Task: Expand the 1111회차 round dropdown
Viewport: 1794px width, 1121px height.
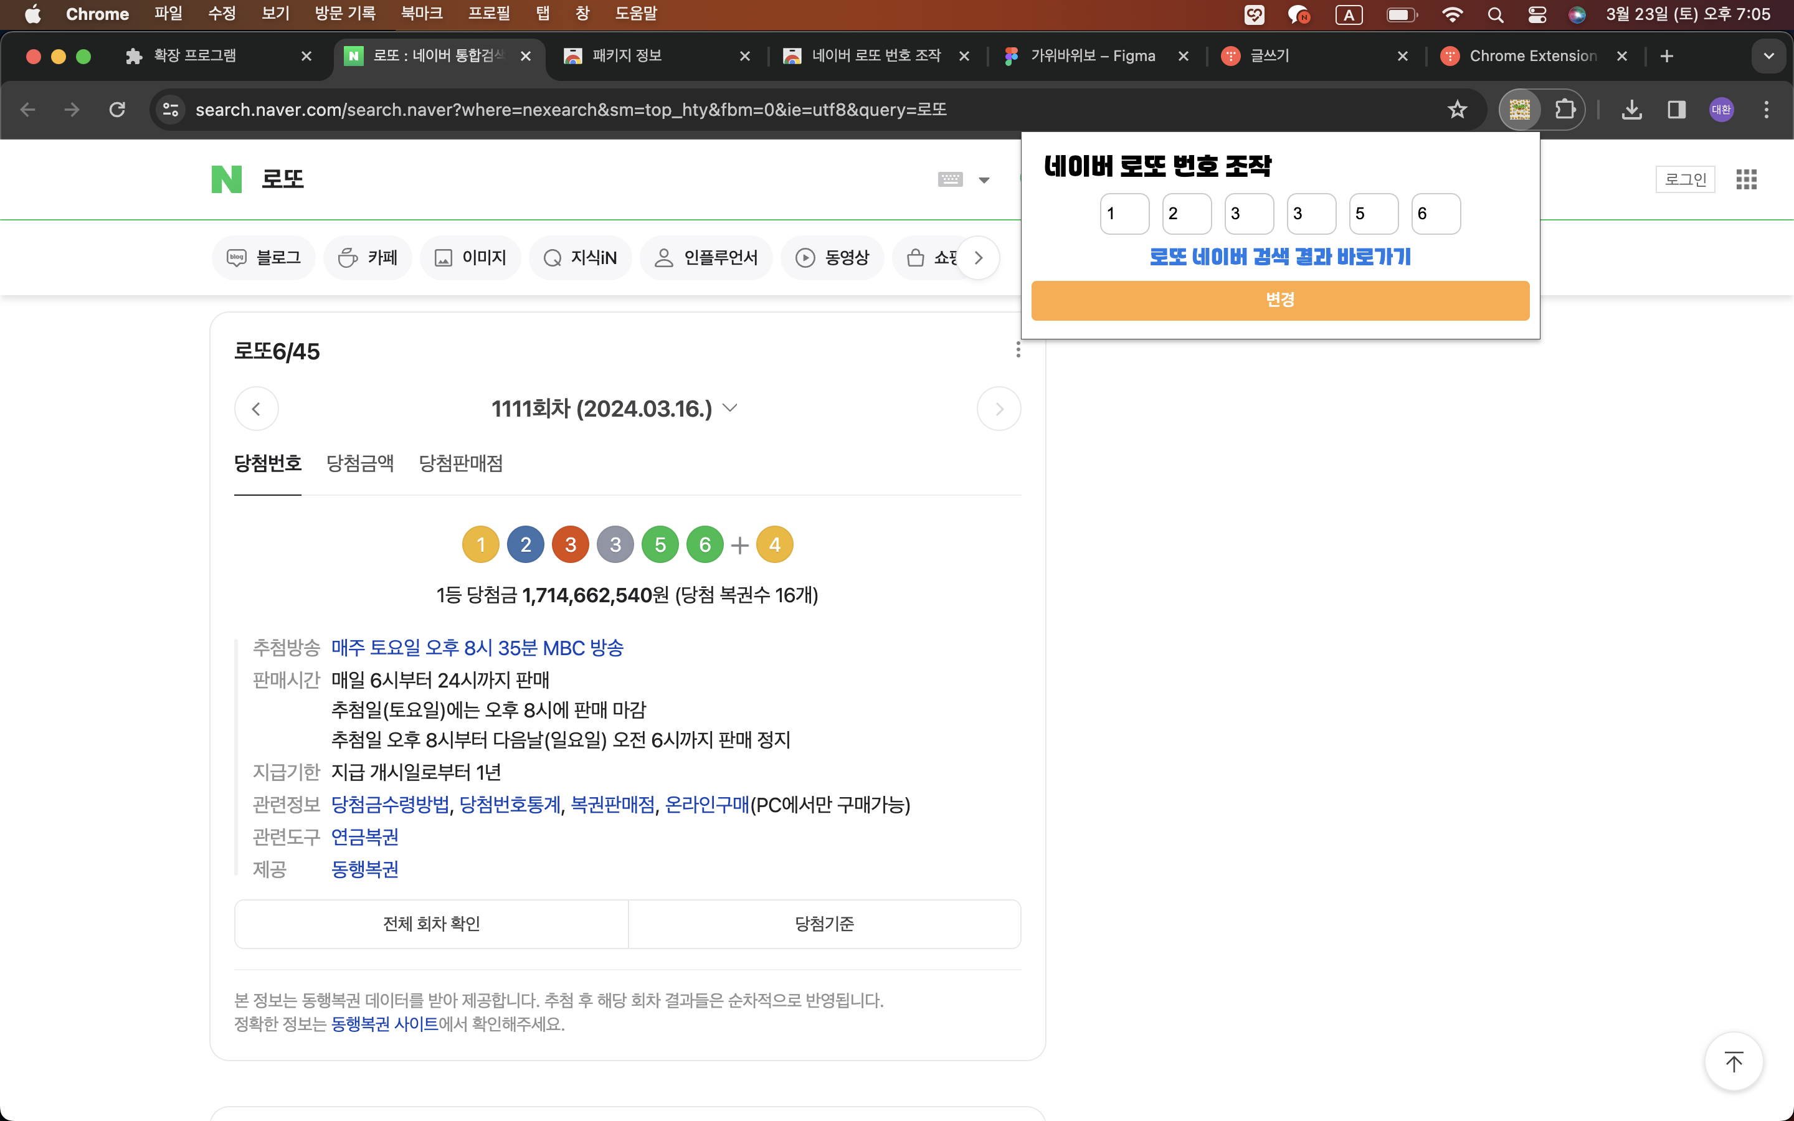Action: click(x=730, y=409)
